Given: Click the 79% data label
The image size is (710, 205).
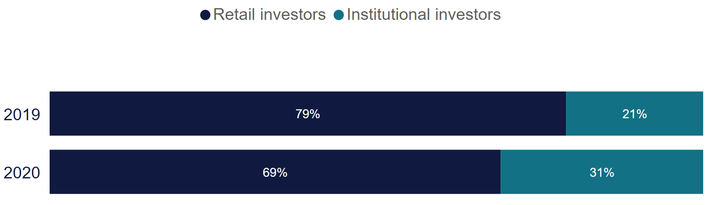Looking at the screenshot, I should click(x=308, y=114).
